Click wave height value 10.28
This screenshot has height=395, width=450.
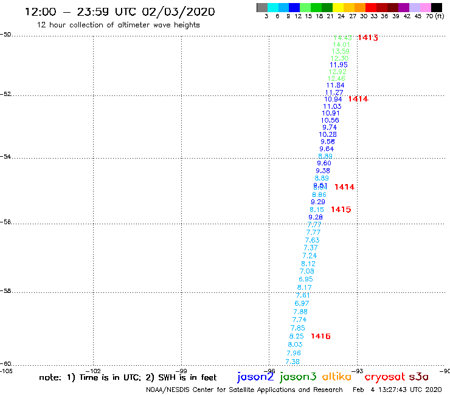tap(327, 134)
